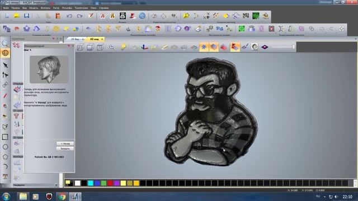Expand the tab list arrow at right of view tabs
This screenshot has height=201, width=358.
pyautogui.click(x=356, y=39)
